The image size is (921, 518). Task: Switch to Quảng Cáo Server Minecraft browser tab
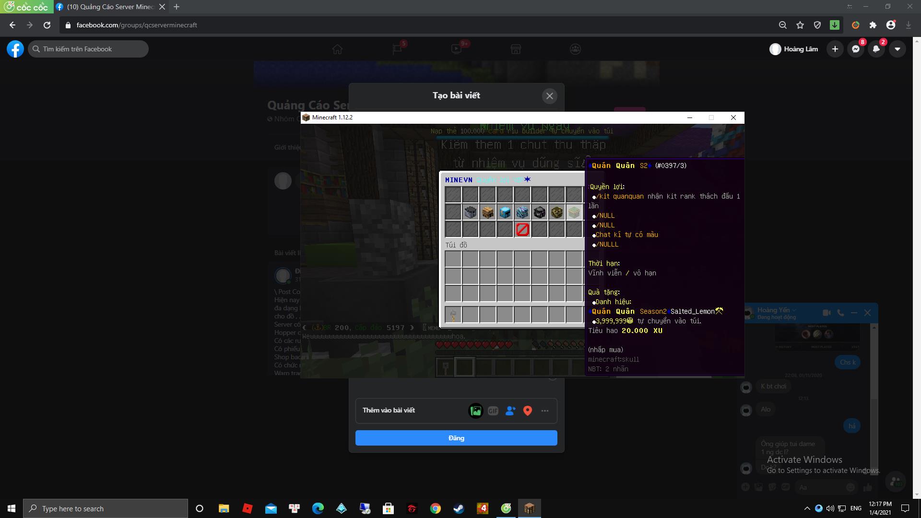110,7
